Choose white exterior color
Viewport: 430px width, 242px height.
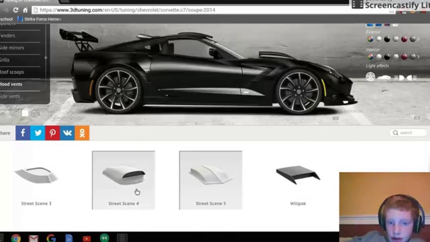coord(379,39)
